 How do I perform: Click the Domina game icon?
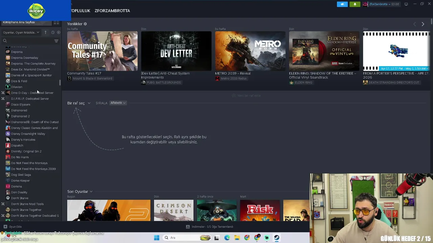pyautogui.click(x=8, y=186)
